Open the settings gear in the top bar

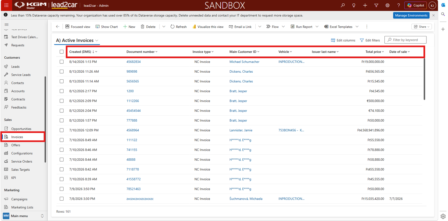[388, 5]
